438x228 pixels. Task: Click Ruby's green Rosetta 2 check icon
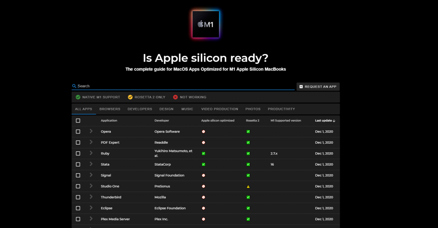[248, 154]
